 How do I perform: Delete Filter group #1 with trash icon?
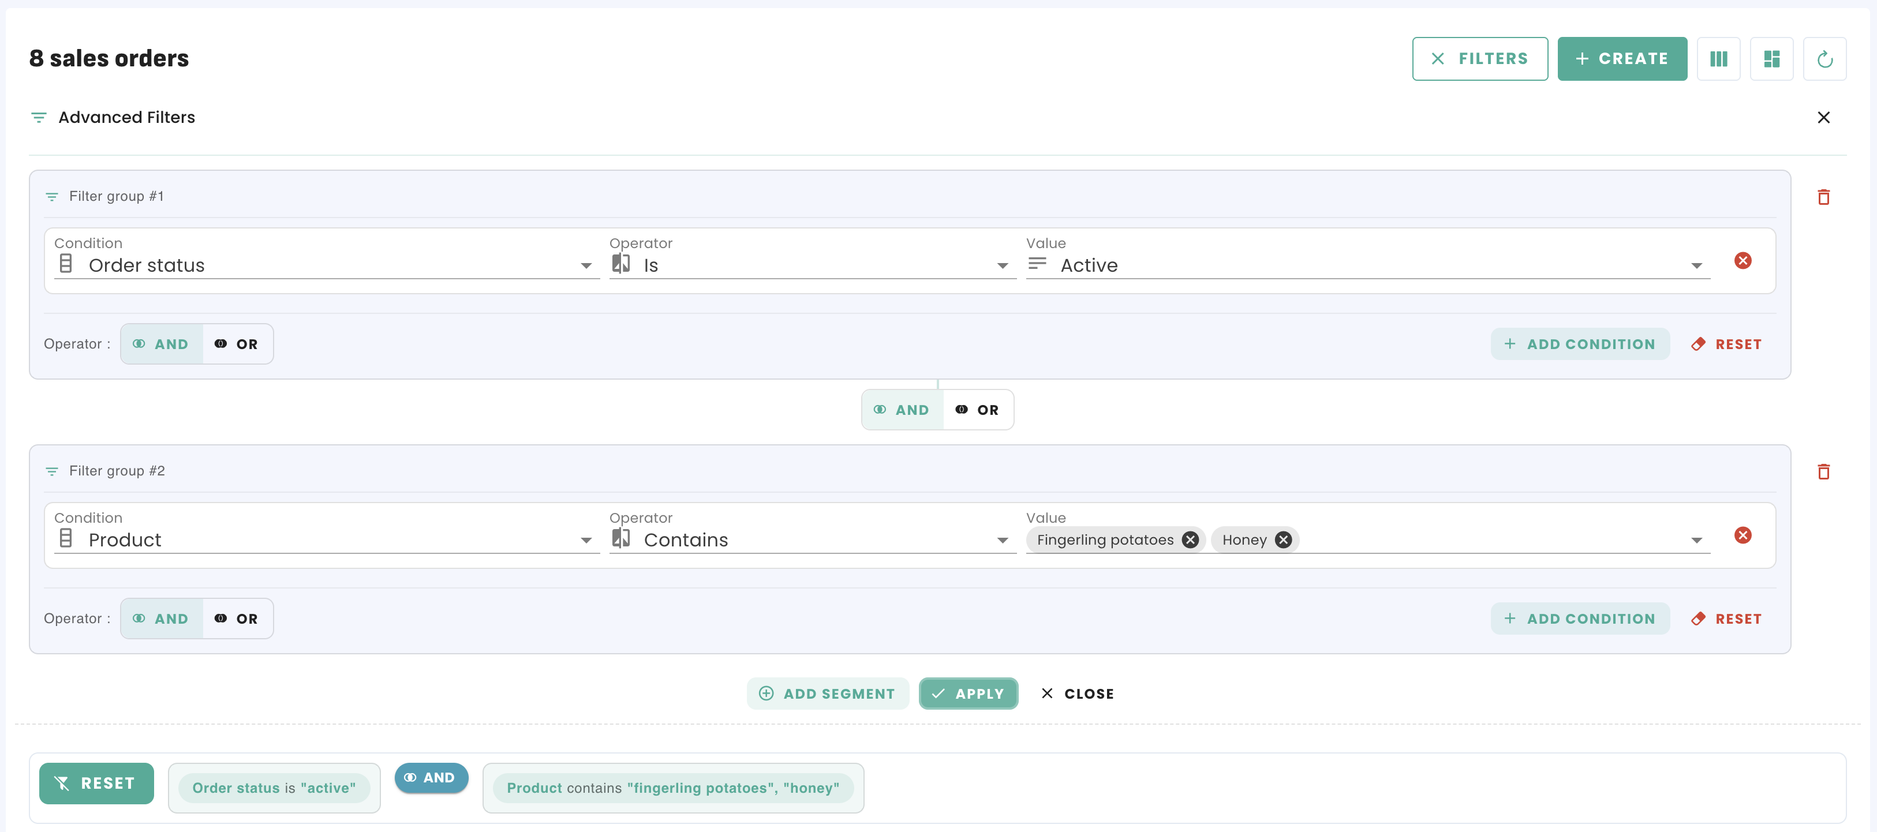(1823, 197)
